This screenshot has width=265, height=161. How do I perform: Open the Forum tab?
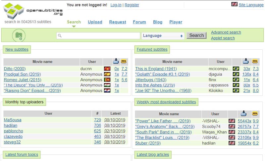[139, 22]
